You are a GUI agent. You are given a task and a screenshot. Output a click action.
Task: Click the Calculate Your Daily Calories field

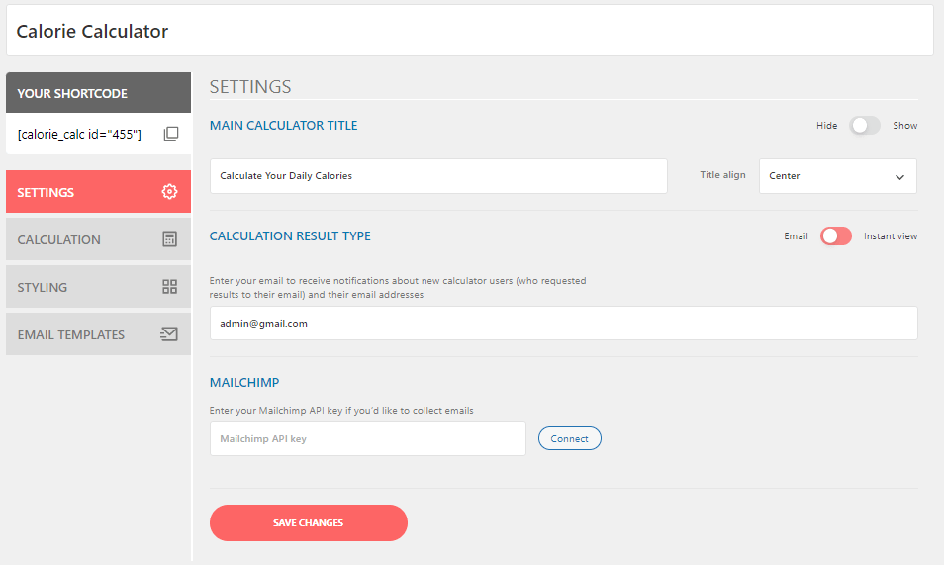pyautogui.click(x=438, y=176)
